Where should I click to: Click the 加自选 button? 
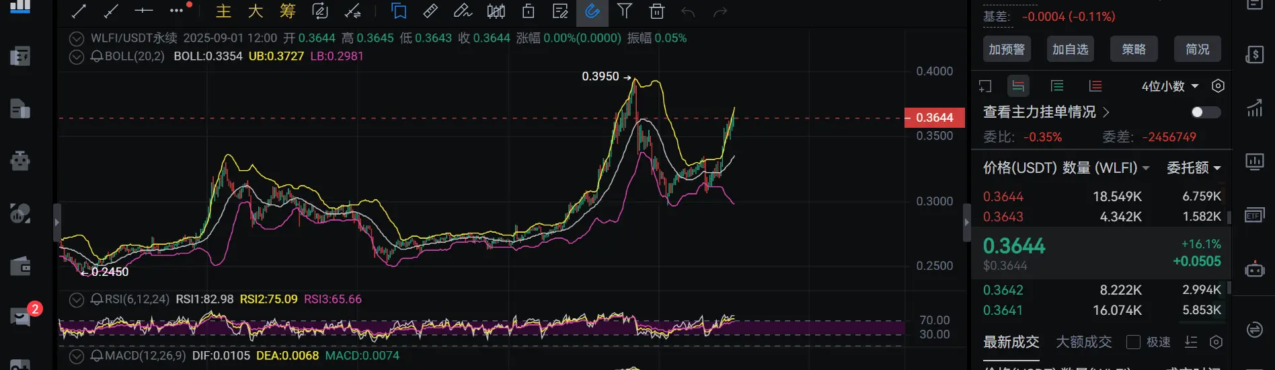click(x=1071, y=49)
